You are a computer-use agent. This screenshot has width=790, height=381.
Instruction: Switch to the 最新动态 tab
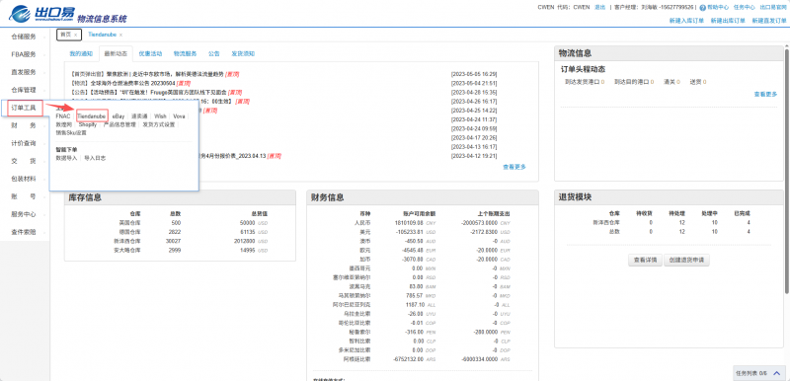(116, 53)
